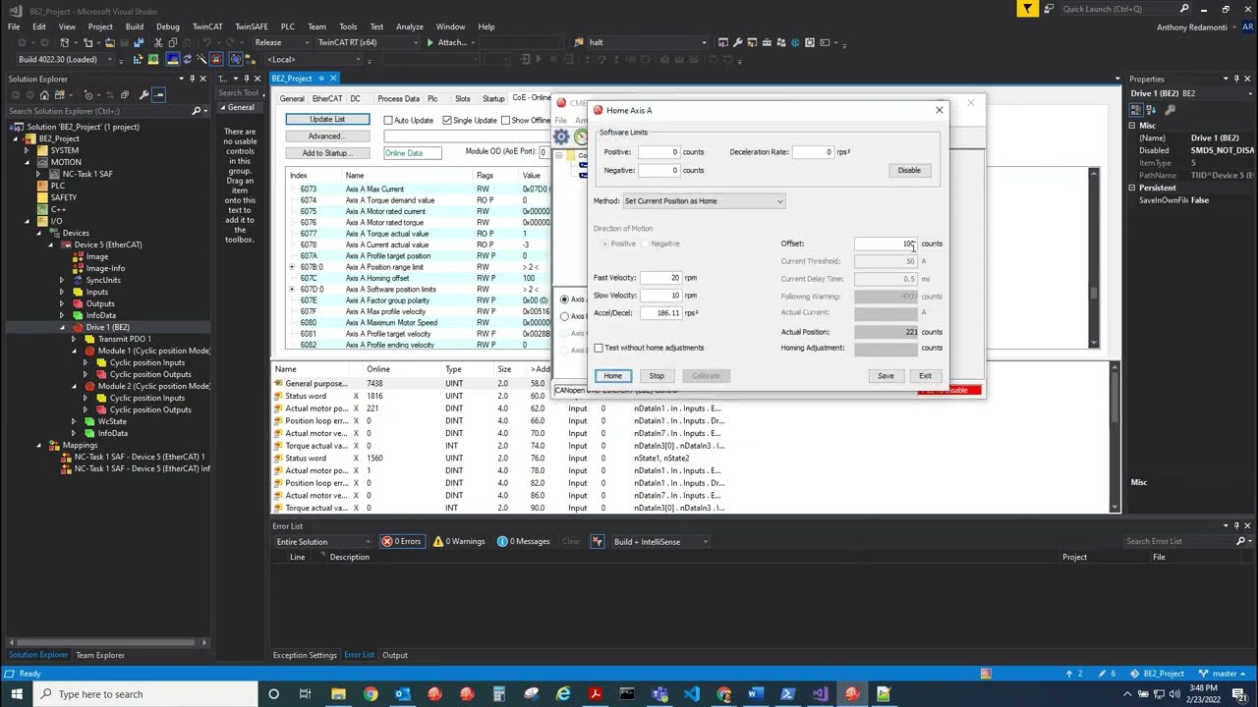The width and height of the screenshot is (1258, 707).
Task: Click the Start Attach play icon
Action: (x=429, y=43)
